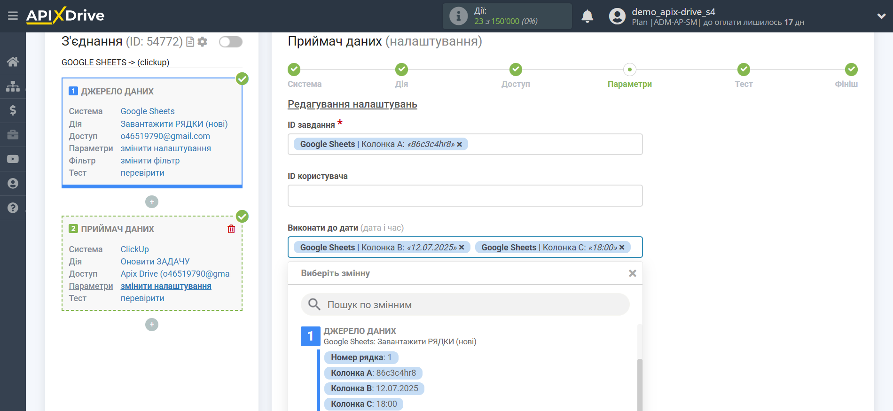This screenshot has height=411, width=893.
Task: Open ClickUp system link
Action: [135, 249]
